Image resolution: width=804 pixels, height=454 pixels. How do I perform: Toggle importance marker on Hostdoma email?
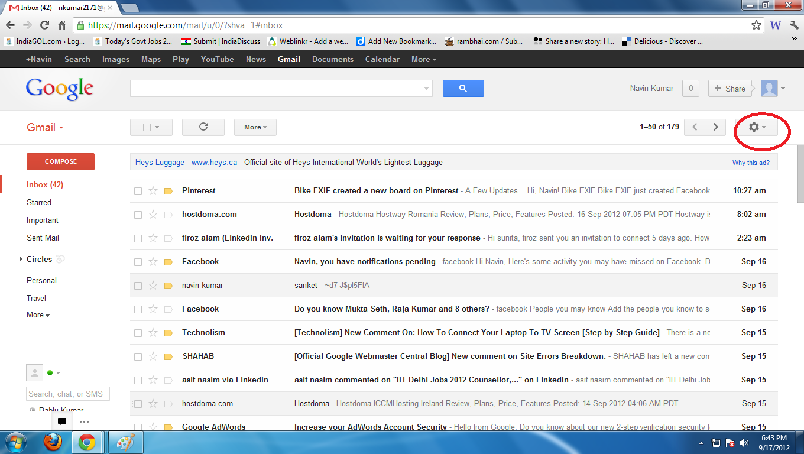(168, 214)
